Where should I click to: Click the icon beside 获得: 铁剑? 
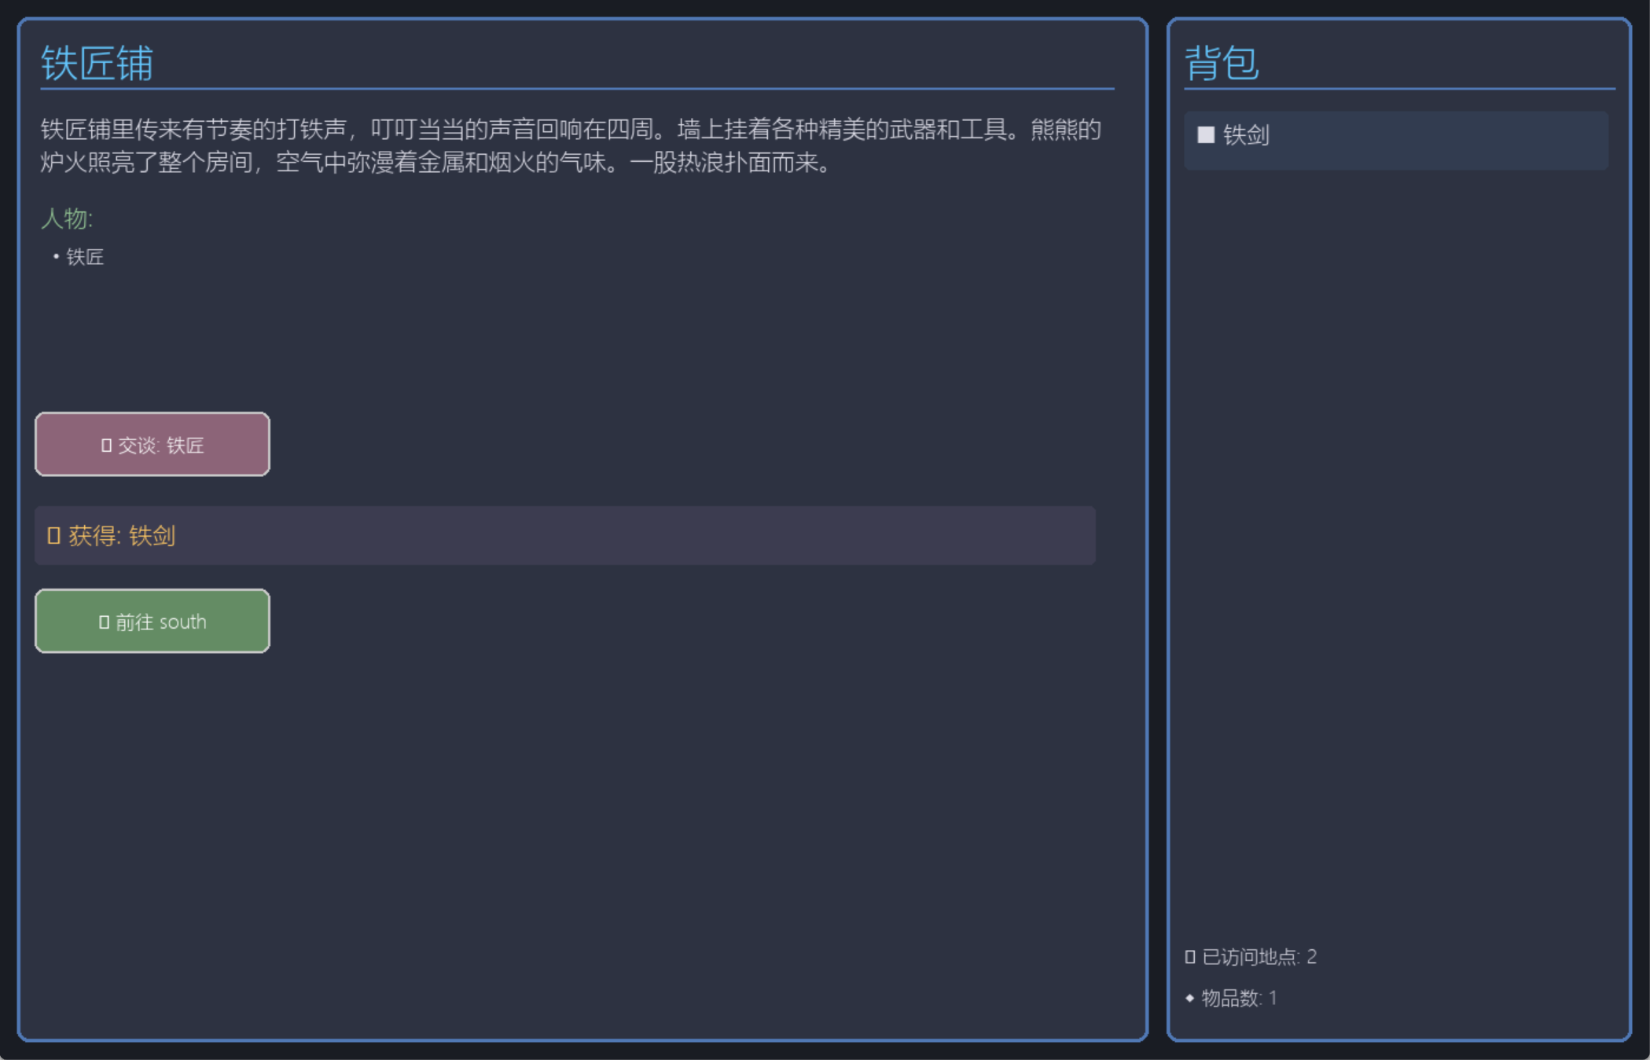53,536
